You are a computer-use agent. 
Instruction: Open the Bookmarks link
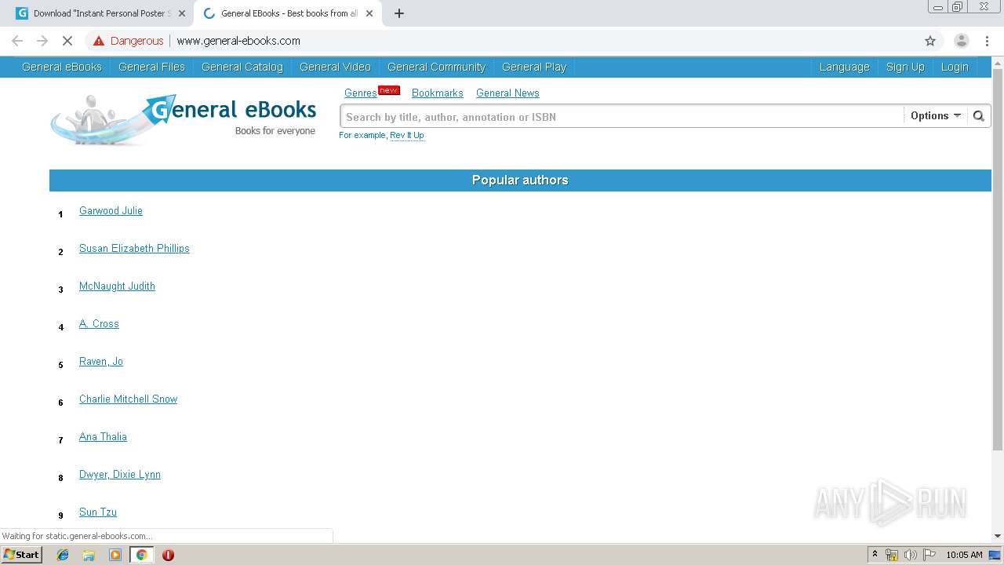click(437, 93)
